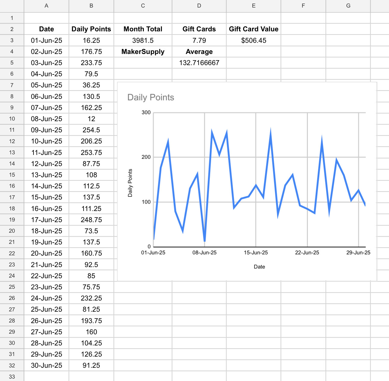Viewport: 389px width, 381px height.
Task: Click the Month Total header cell
Action: click(x=143, y=29)
